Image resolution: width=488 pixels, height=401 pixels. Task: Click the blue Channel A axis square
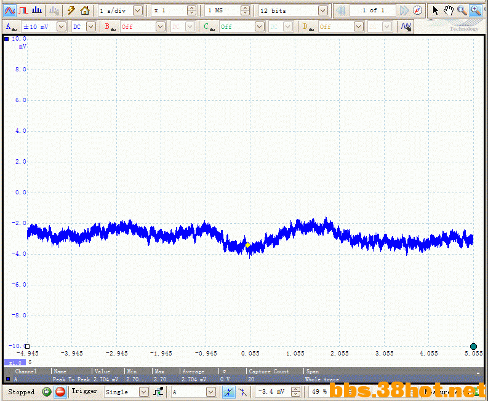7,39
